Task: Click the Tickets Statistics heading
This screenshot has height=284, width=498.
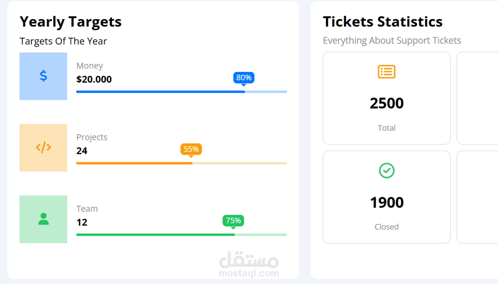Action: point(383,22)
